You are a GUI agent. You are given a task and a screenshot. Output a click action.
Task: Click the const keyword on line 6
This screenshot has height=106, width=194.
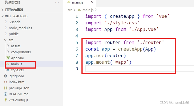click(92, 49)
